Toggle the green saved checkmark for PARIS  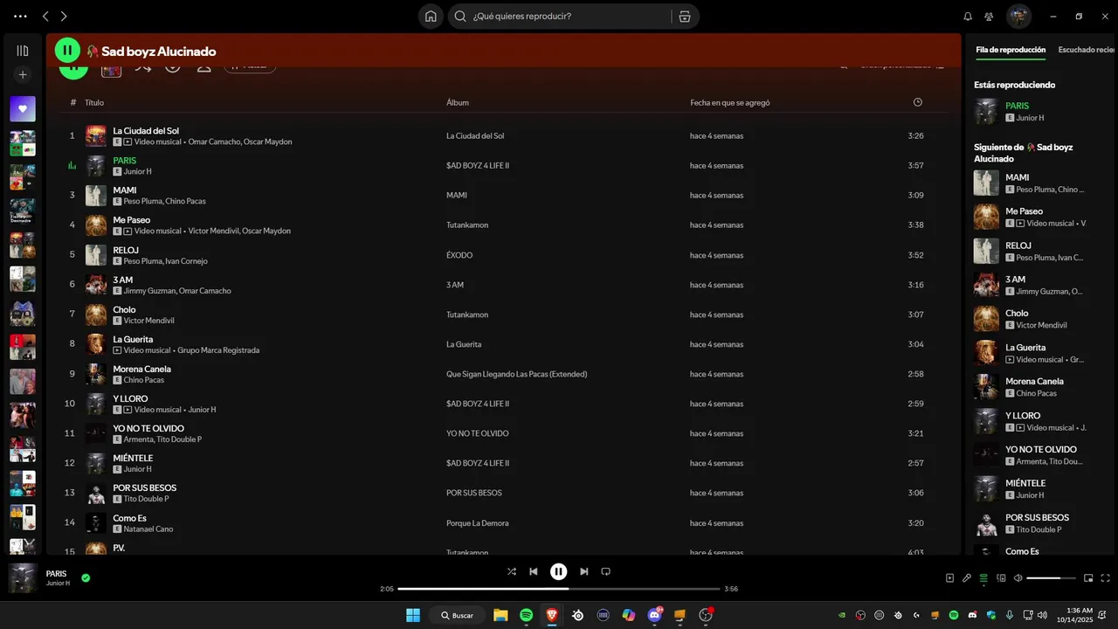(x=86, y=577)
